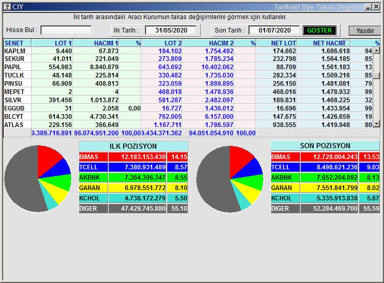Click HACIM 1 total 86.074.951.200
Viewport: 384px width, 283px height.
point(96,133)
